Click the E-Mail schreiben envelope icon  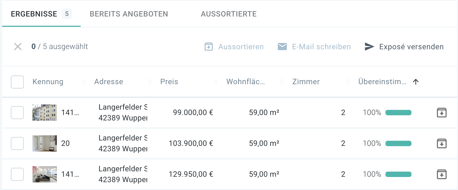pos(282,47)
